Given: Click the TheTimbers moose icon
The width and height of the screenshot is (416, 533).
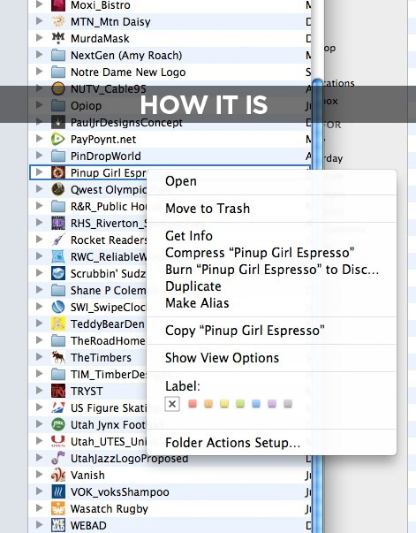Looking at the screenshot, I should pos(58,358).
